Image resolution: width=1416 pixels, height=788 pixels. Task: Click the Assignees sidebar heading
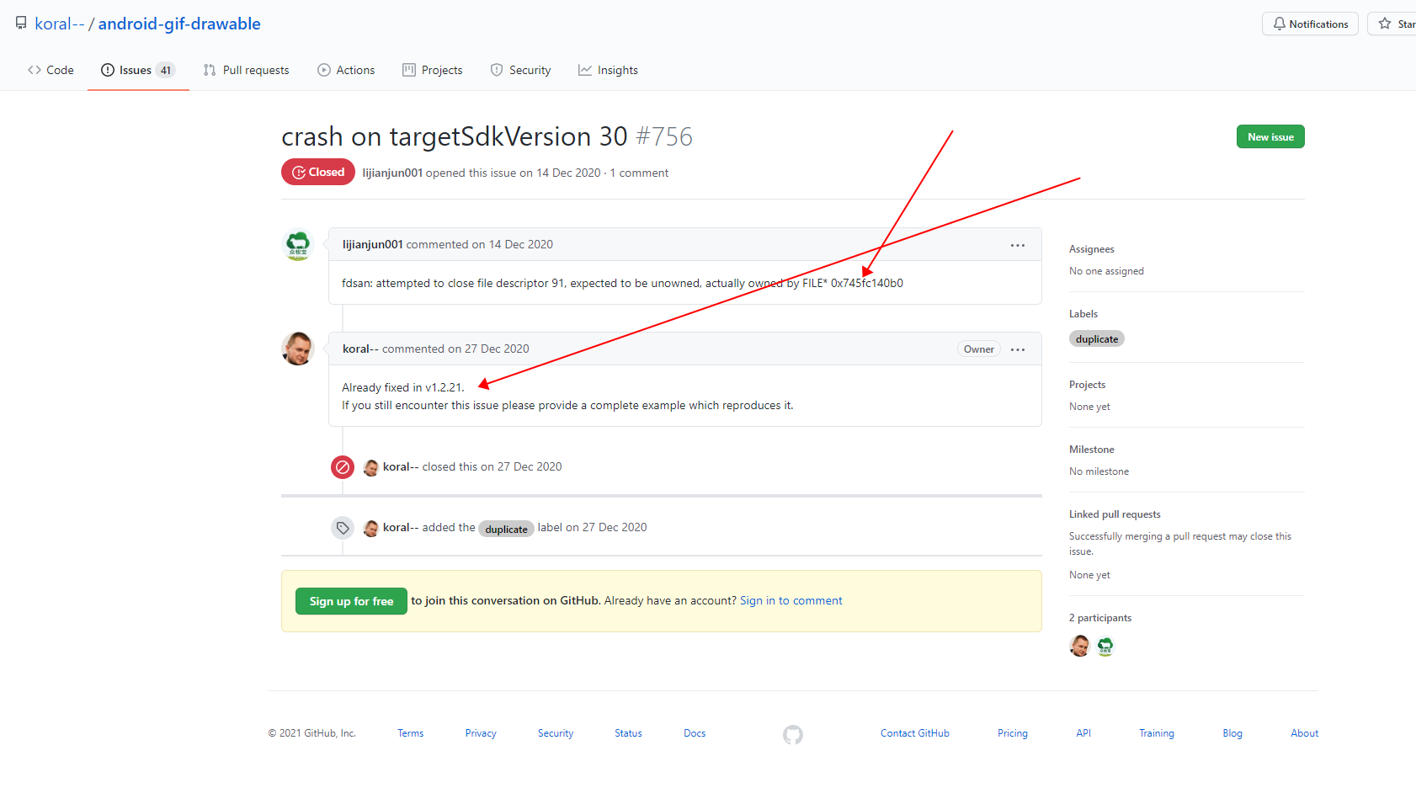[x=1091, y=249]
